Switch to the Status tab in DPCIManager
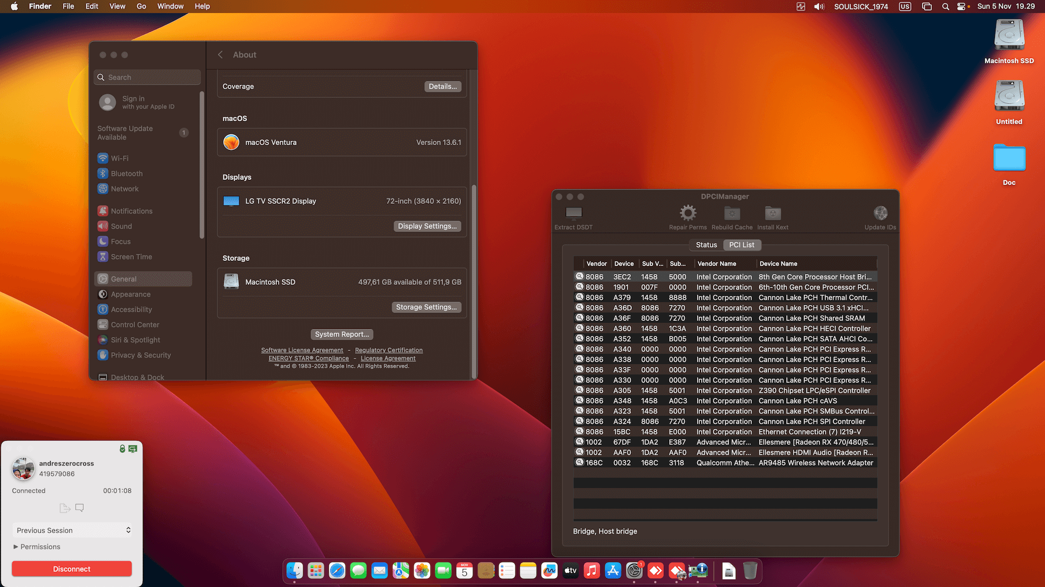The width and height of the screenshot is (1045, 587). click(706, 245)
